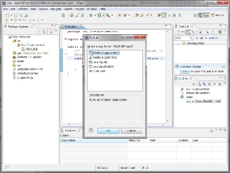230x173 pixels.
Task: Open the Debug dropdown arrow
Action: click(95, 15)
